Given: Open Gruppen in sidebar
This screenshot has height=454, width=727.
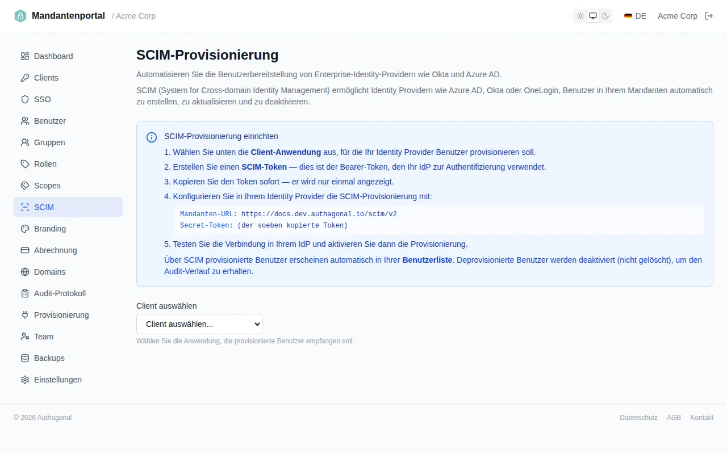Looking at the screenshot, I should coord(68,142).
